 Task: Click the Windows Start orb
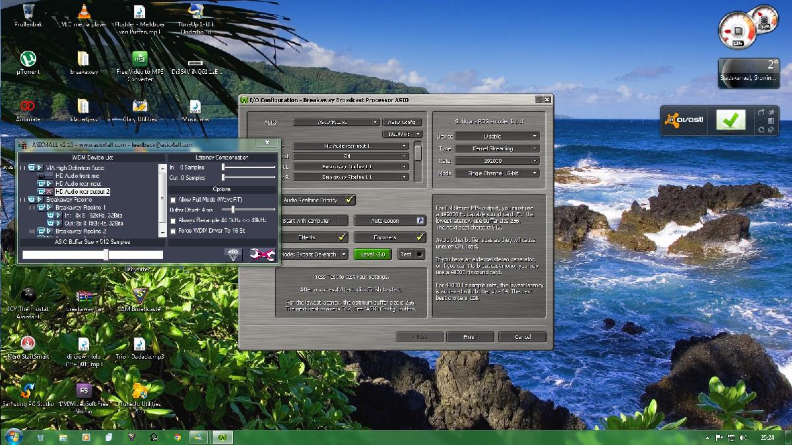pyautogui.click(x=13, y=437)
